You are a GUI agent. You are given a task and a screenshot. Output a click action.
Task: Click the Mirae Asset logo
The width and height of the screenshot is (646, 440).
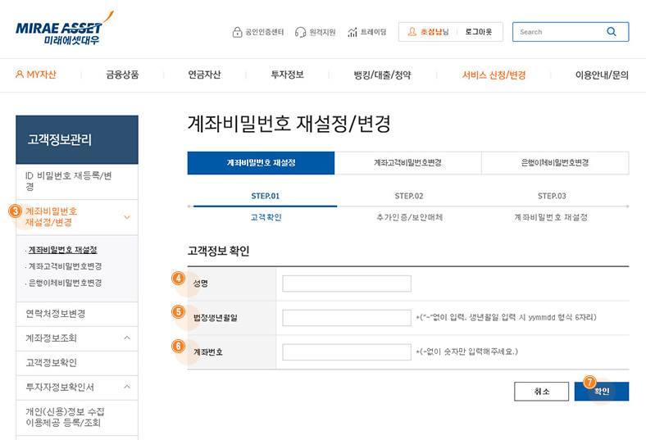63,27
